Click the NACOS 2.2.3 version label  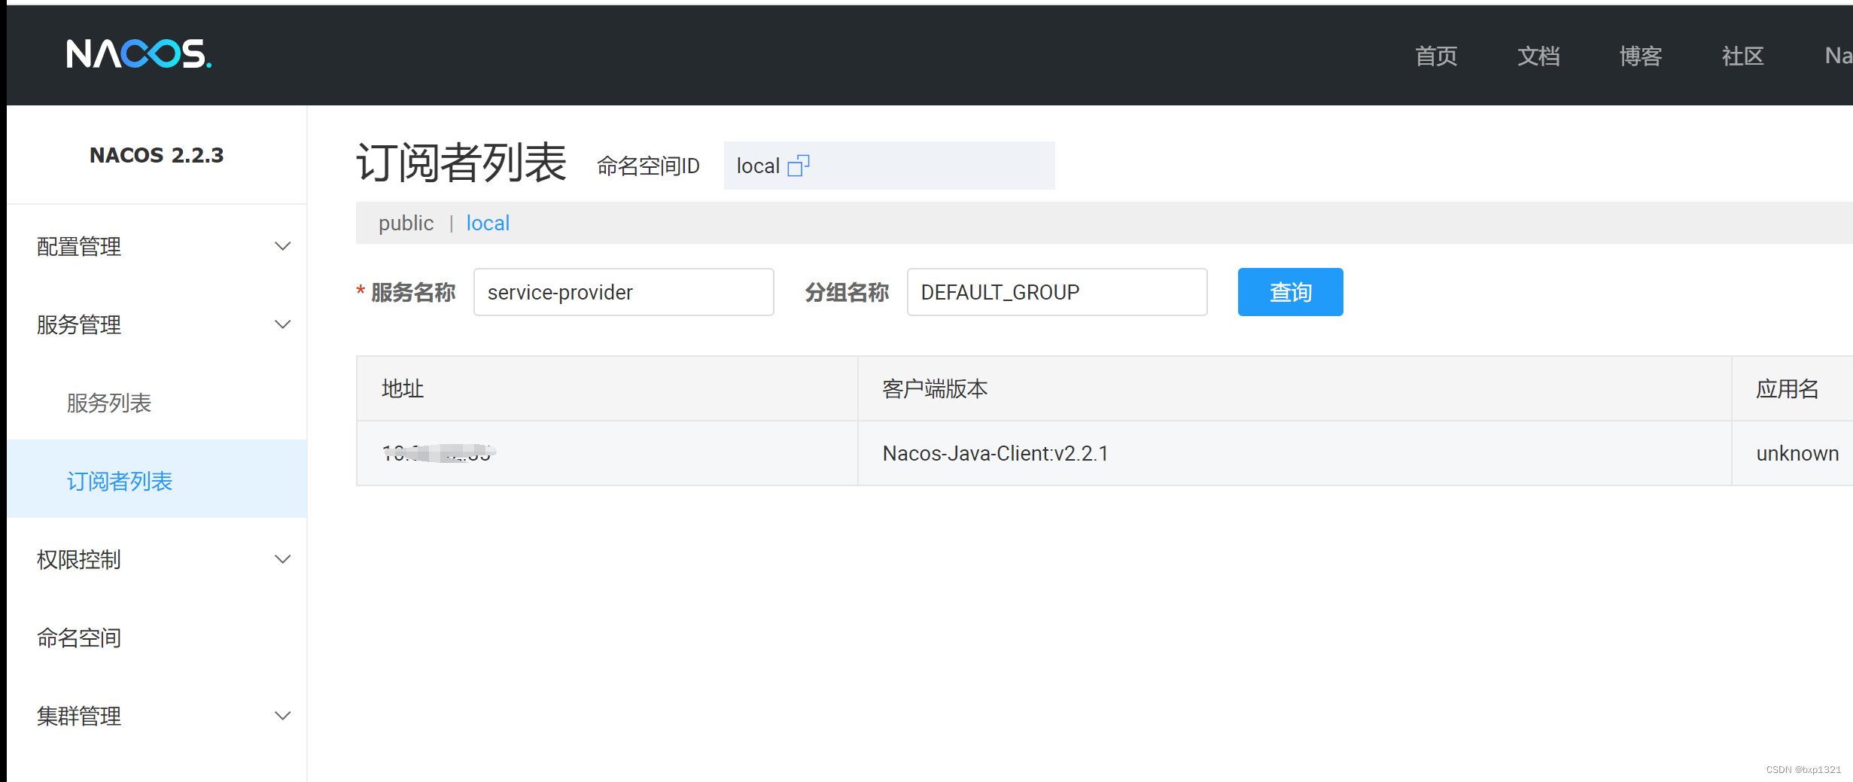point(157,155)
